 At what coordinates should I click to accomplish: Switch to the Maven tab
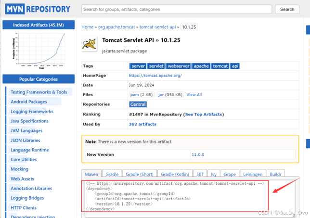click(91, 174)
